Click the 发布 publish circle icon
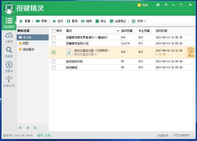The height and width of the screenshot is (141, 197). click(x=133, y=21)
